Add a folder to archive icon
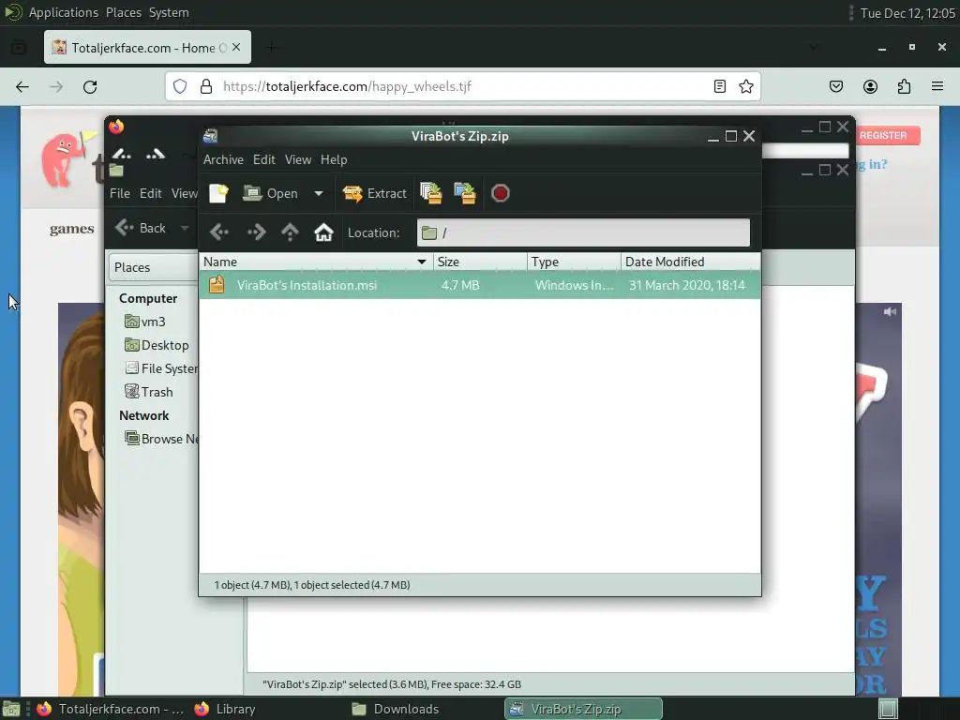 coord(465,193)
